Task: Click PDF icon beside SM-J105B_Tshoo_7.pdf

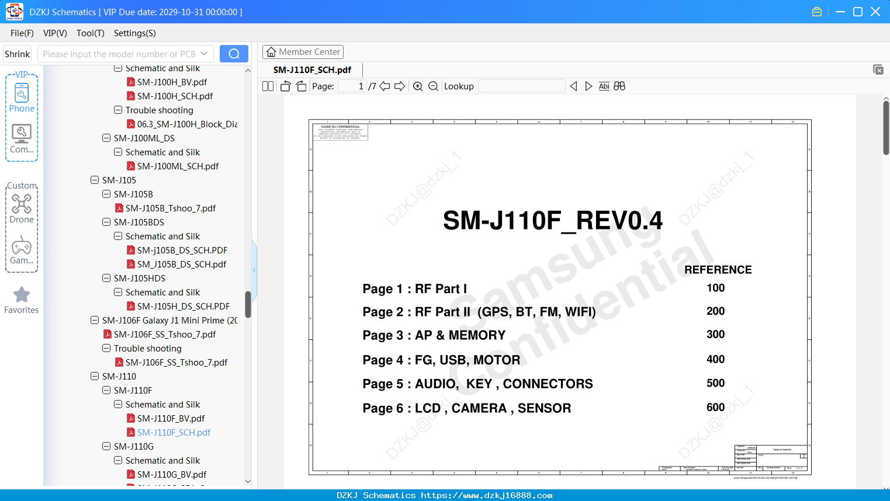Action: click(119, 208)
